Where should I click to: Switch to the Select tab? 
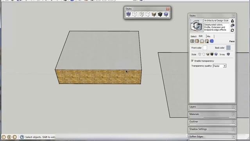(x=193, y=36)
